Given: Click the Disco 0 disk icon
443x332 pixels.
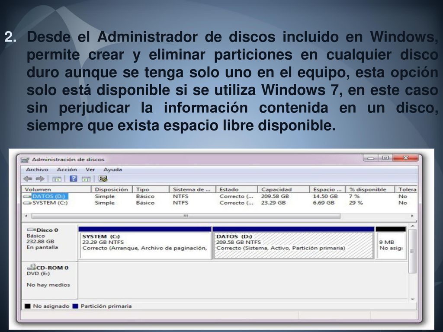Looking at the screenshot, I should point(31,230).
